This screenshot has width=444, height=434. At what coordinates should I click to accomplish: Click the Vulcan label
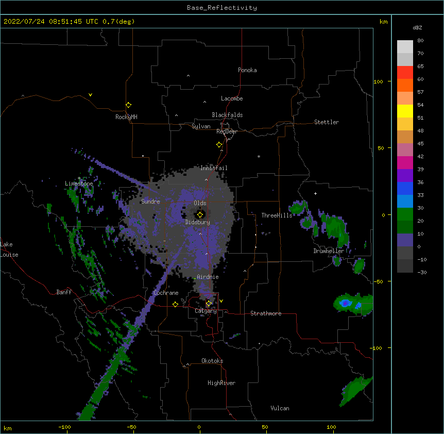tap(280, 408)
